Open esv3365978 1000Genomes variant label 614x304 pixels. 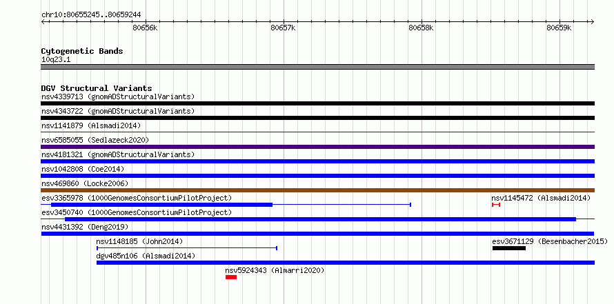pyautogui.click(x=137, y=198)
